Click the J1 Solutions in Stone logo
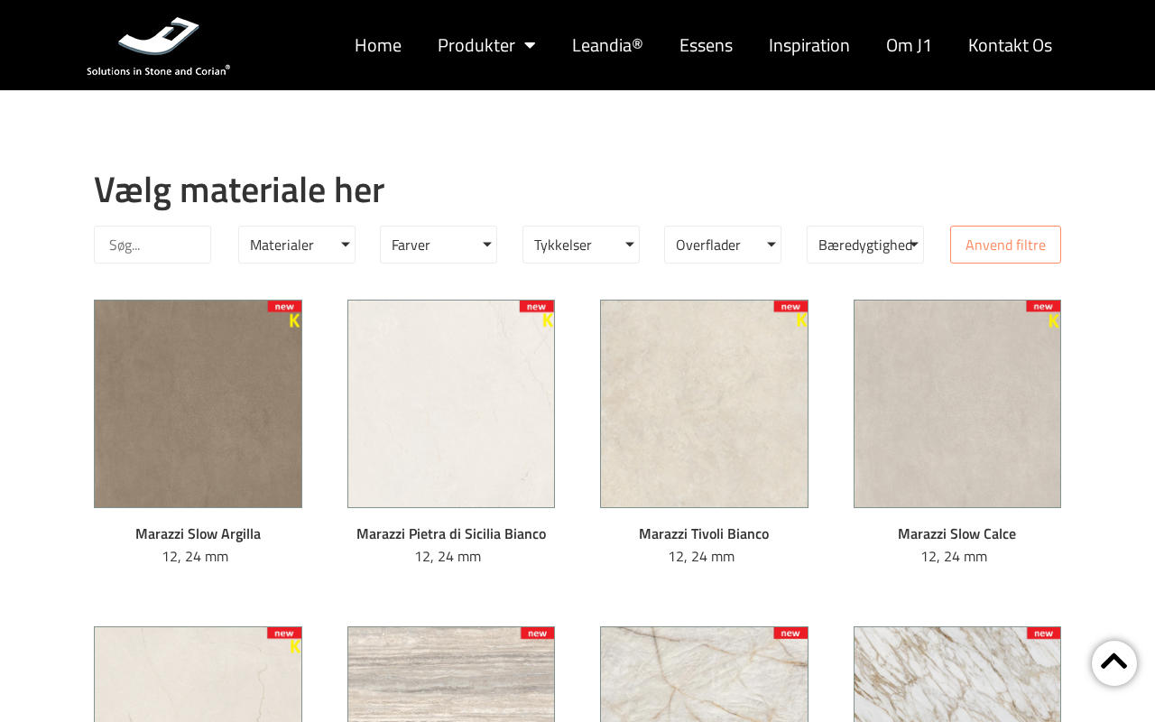The image size is (1155, 722). click(158, 45)
